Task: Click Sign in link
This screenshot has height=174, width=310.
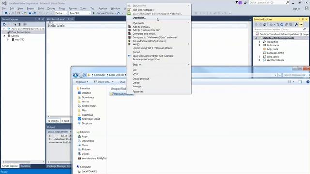Action: tap(296, 9)
